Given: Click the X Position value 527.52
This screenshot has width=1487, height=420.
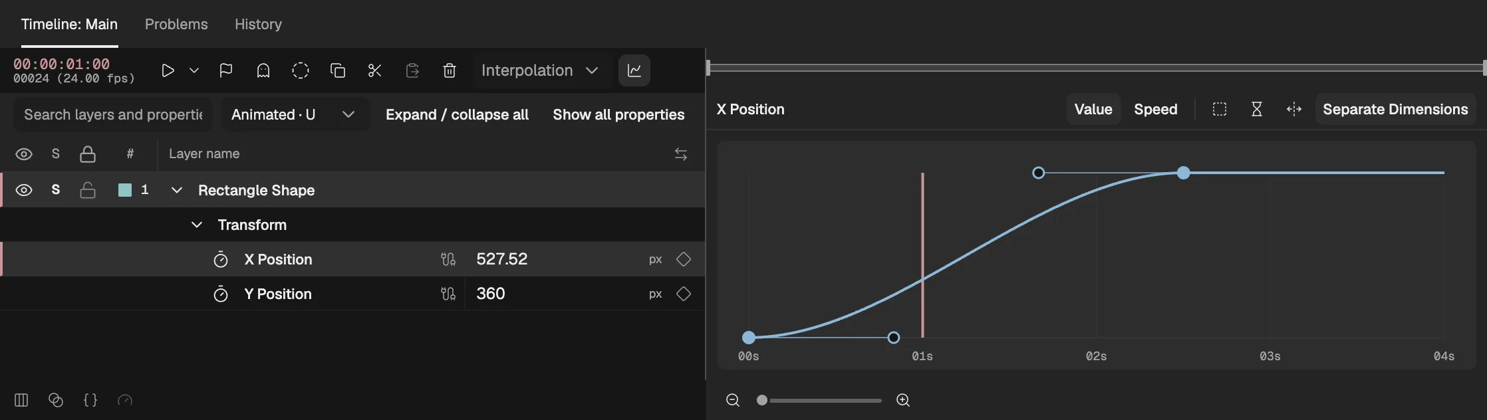Looking at the screenshot, I should point(502,259).
